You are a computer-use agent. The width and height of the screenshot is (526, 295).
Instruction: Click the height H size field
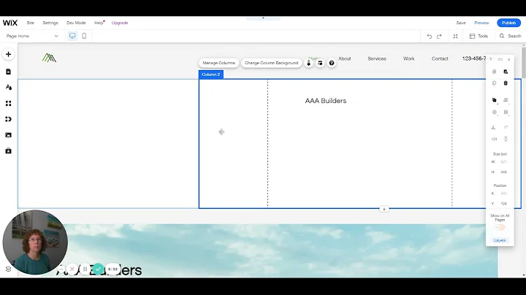tap(503, 172)
